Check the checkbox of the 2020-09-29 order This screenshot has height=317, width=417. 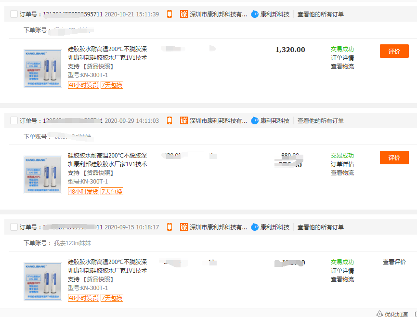(x=13, y=120)
